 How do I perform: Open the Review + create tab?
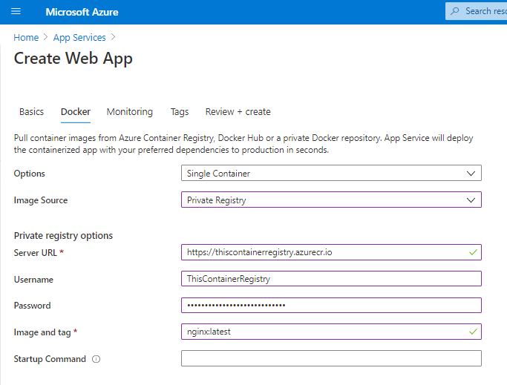tap(238, 112)
